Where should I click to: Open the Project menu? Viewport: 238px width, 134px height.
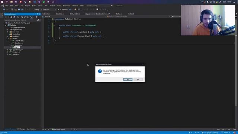click(27, 6)
